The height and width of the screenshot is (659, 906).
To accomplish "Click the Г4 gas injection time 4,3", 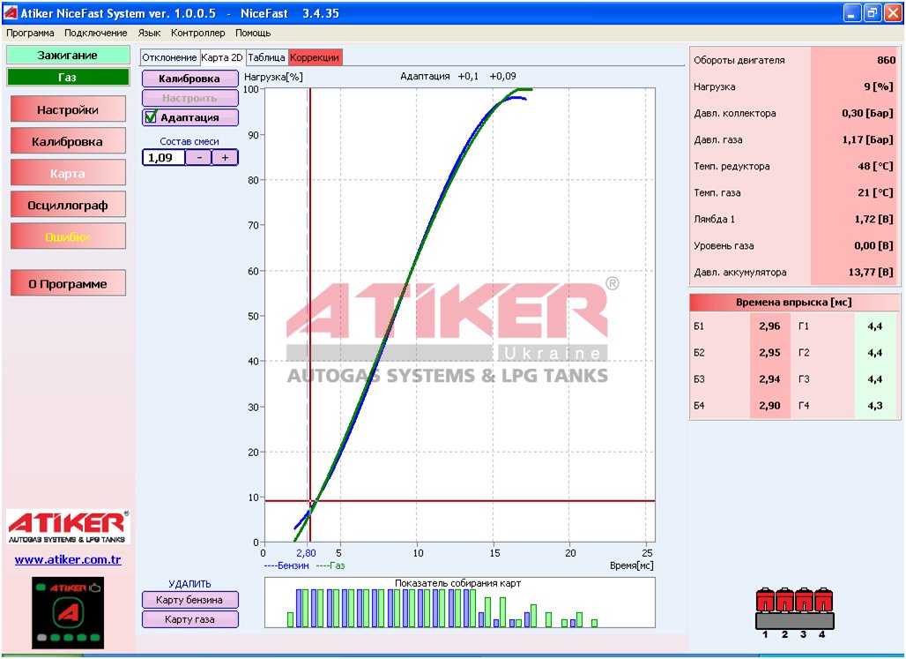I will click(875, 406).
